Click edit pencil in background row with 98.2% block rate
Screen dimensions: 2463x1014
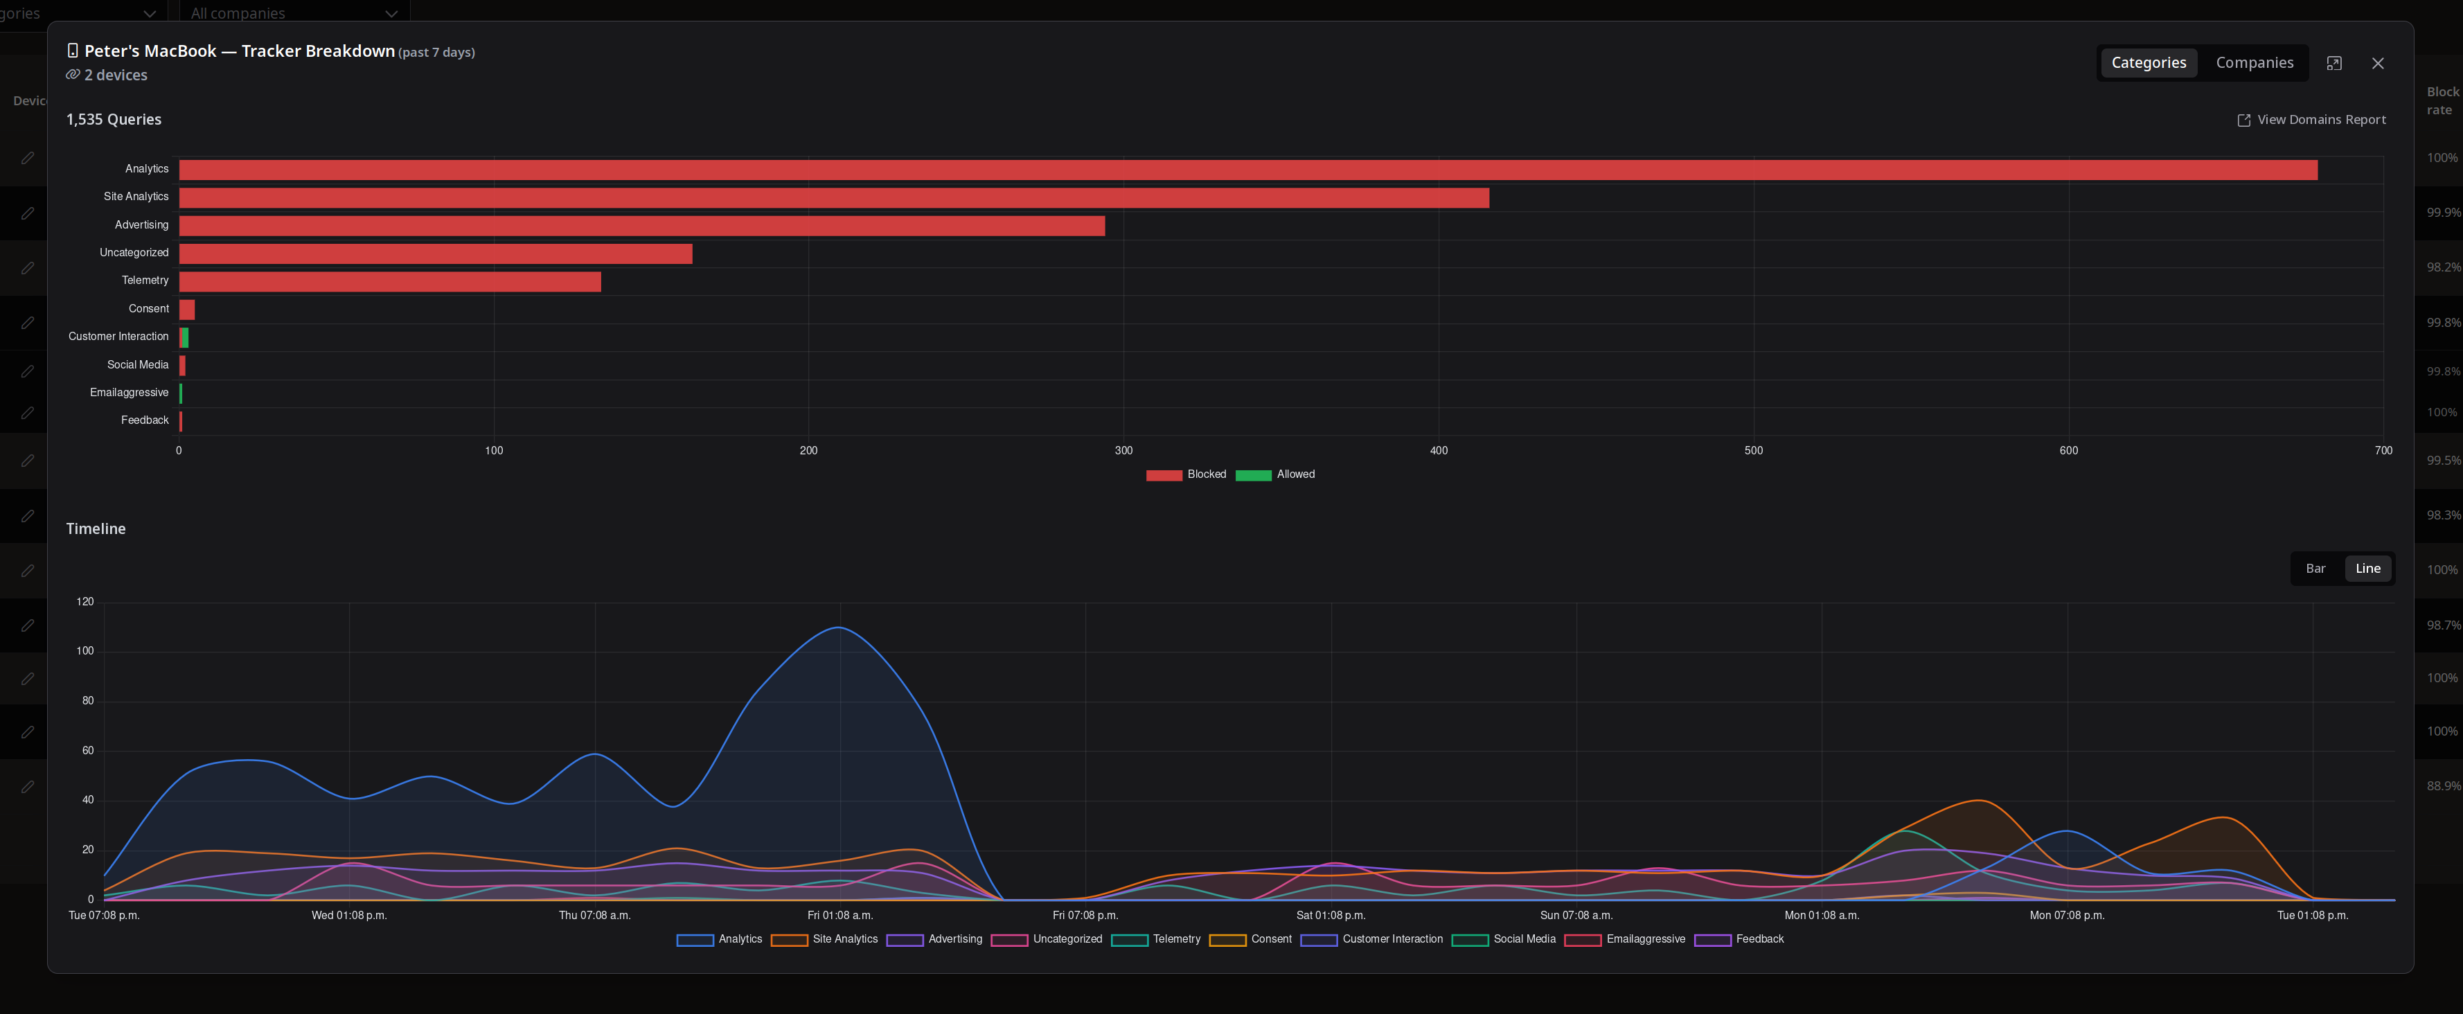[x=28, y=267]
